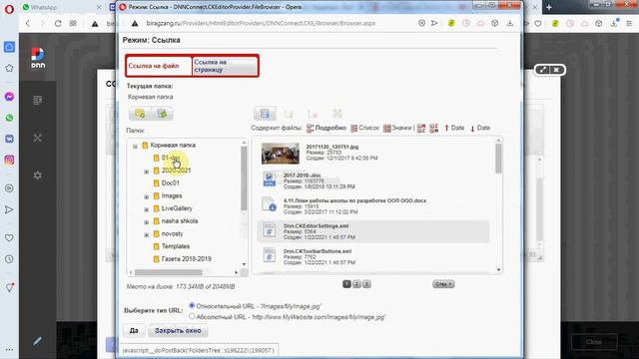Select the 4.11 План работы школы docx file

coord(354,200)
